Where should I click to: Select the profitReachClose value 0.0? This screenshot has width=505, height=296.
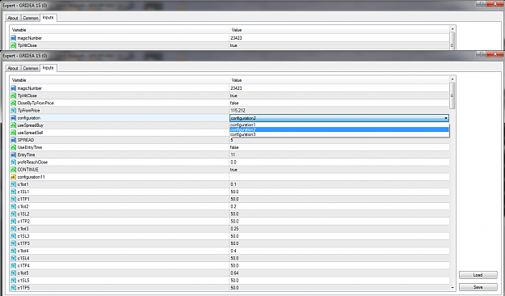coord(234,163)
